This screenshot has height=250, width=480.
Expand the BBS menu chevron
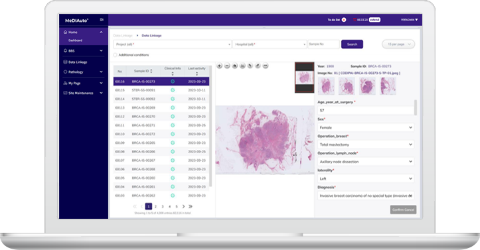coord(101,51)
